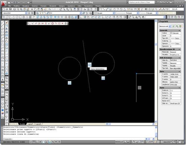Open the color control DaLayer dropdown
This screenshot has width=186, height=145.
coord(114,13)
